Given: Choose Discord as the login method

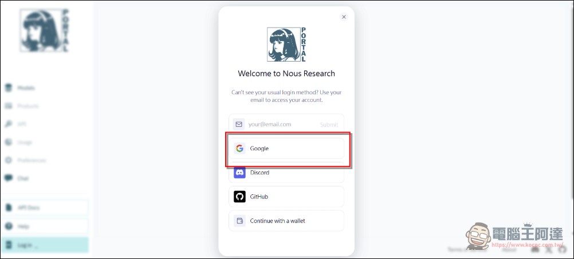Looking at the screenshot, I should click(x=286, y=173).
